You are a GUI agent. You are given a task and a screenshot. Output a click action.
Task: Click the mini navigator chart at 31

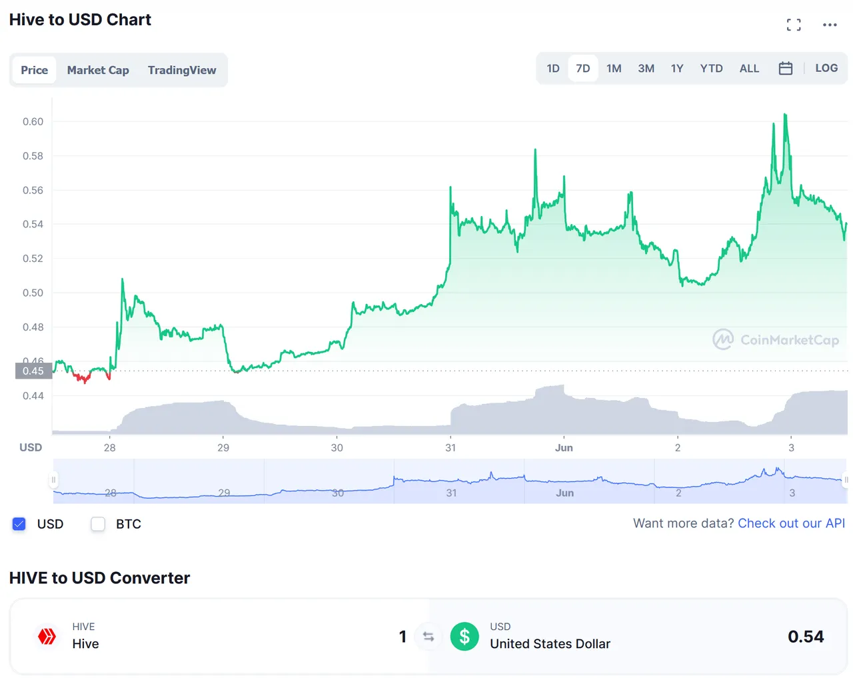pos(451,493)
